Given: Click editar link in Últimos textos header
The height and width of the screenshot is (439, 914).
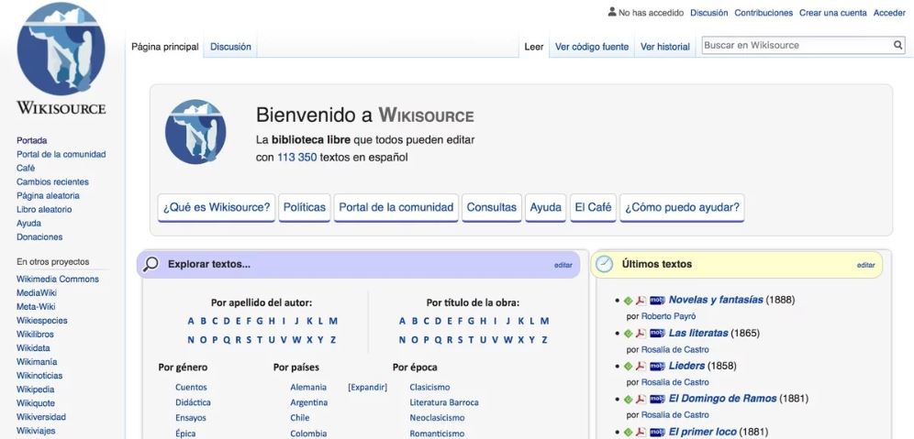Looking at the screenshot, I should pos(865,265).
